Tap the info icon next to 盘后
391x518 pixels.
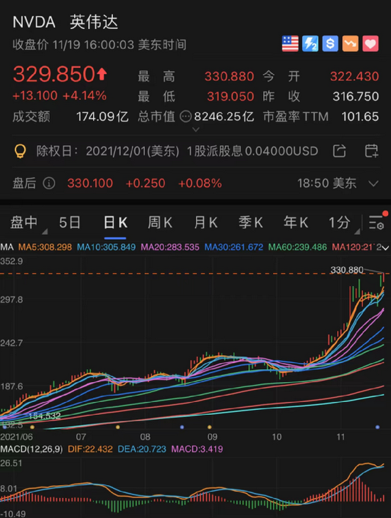[49, 183]
